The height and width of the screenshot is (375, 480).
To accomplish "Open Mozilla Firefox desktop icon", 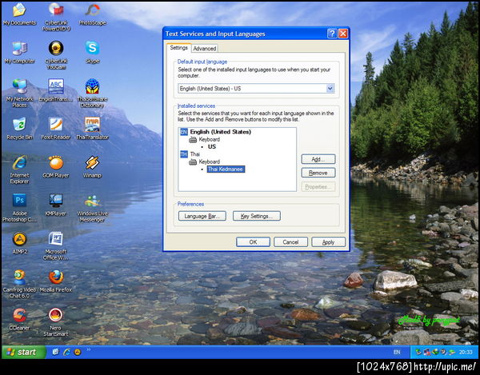I will coord(56,281).
